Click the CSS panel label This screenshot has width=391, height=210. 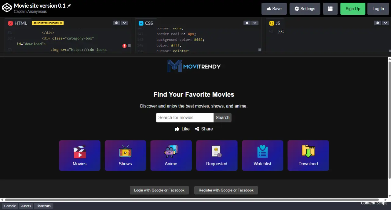click(149, 23)
